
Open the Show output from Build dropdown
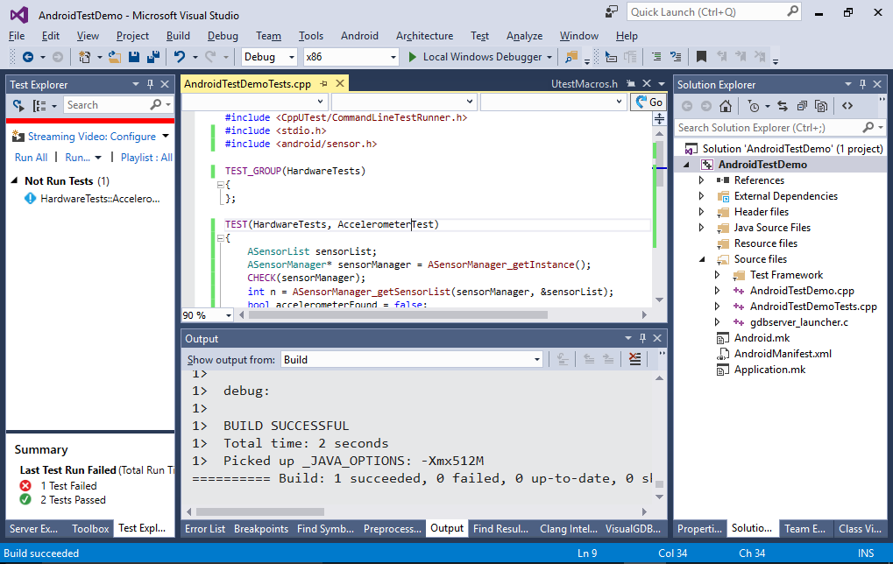click(x=537, y=360)
